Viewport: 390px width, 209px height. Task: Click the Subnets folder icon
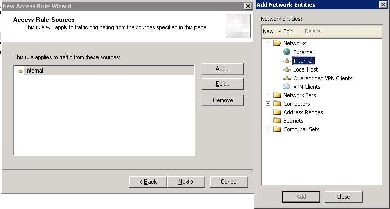coord(277,121)
